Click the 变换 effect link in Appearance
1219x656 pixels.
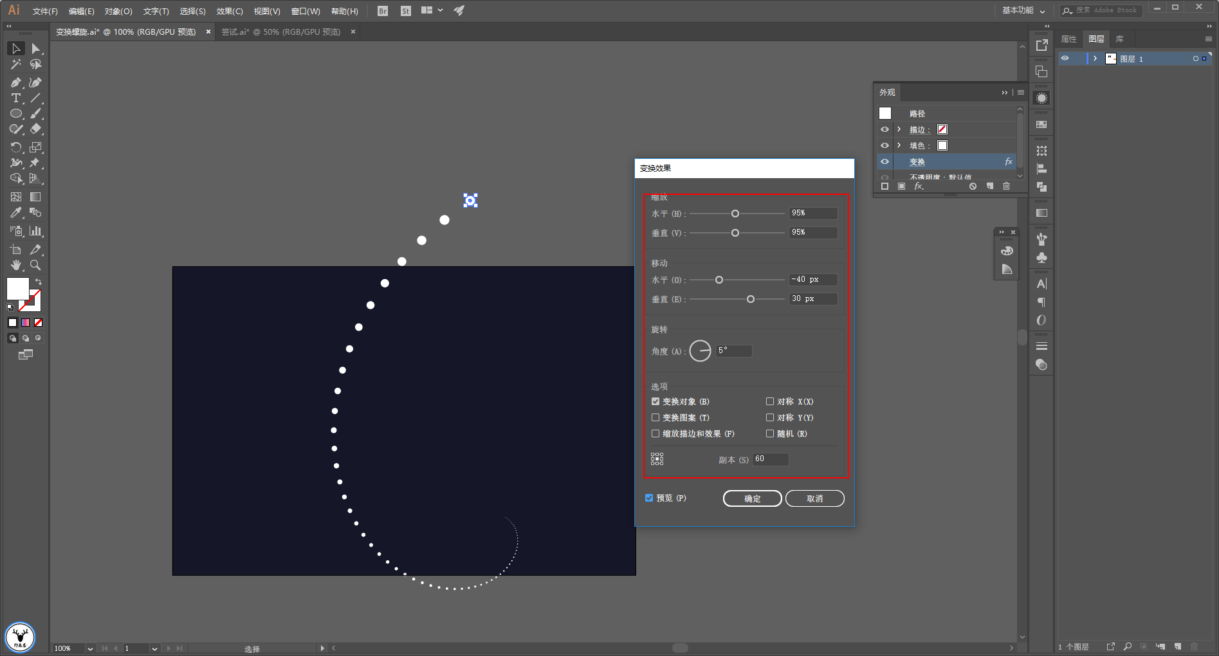click(x=917, y=162)
